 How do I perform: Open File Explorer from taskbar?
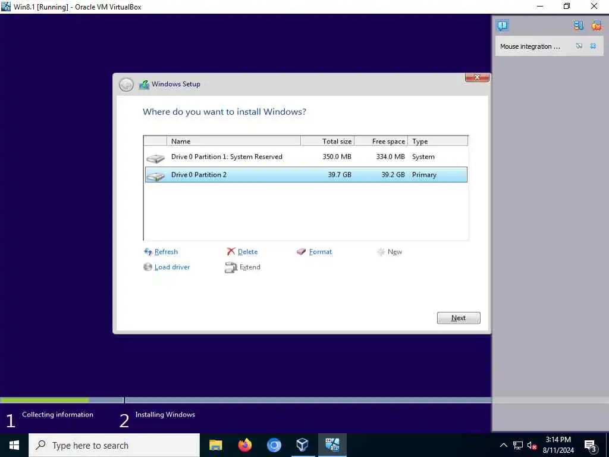point(215,445)
